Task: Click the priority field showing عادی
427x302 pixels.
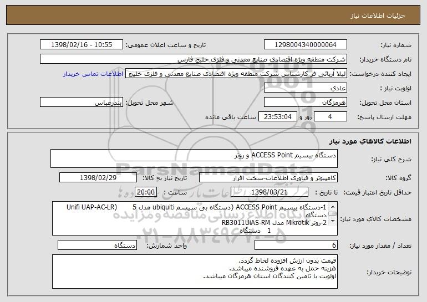Action: (305, 88)
